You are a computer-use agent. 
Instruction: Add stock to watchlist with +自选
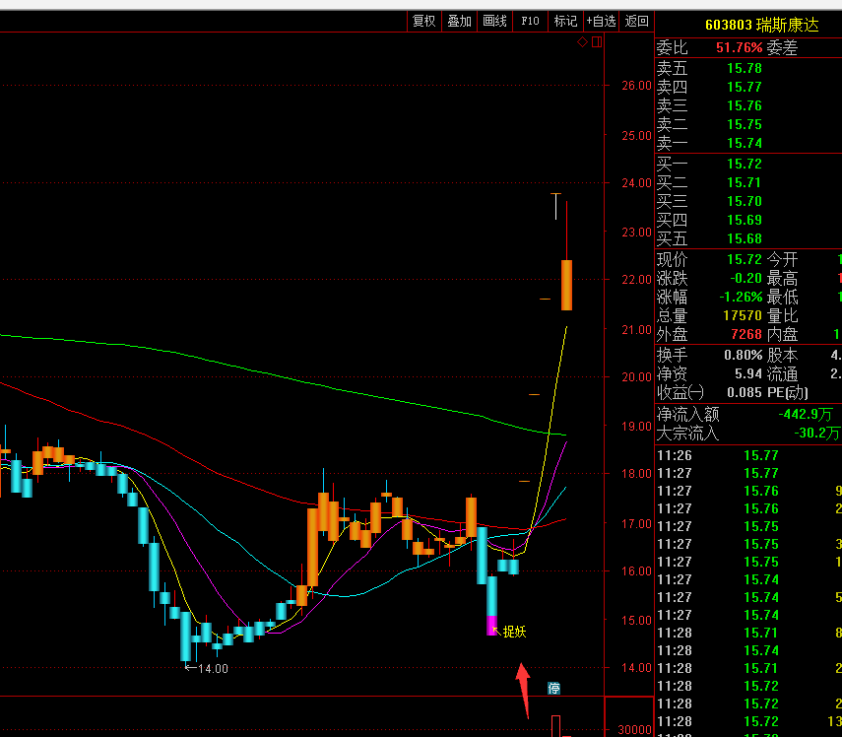click(x=601, y=22)
